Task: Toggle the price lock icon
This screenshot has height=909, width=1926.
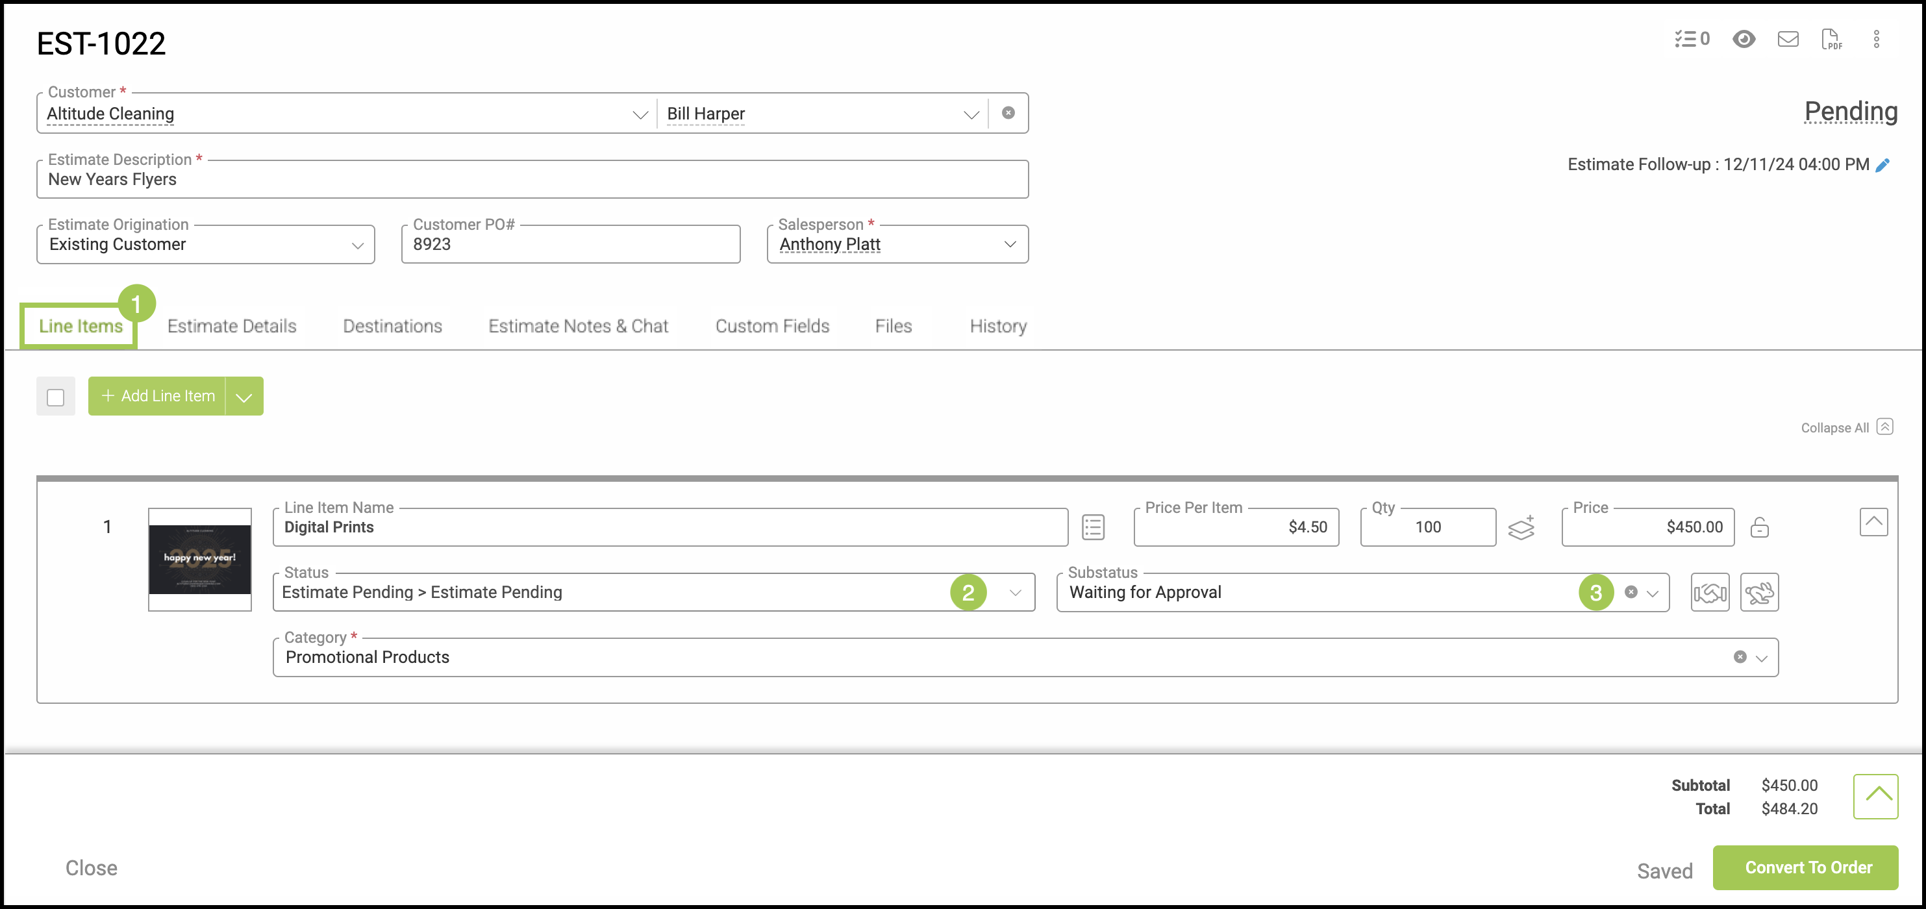Action: click(x=1759, y=528)
